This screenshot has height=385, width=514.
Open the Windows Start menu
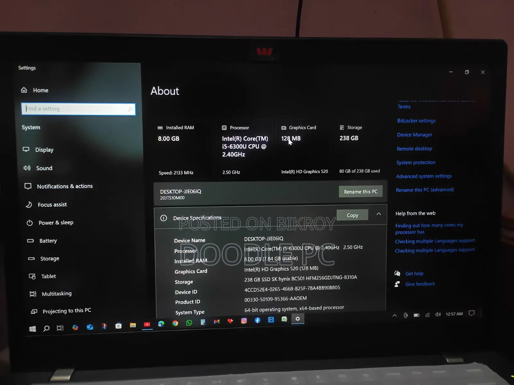click(32, 329)
